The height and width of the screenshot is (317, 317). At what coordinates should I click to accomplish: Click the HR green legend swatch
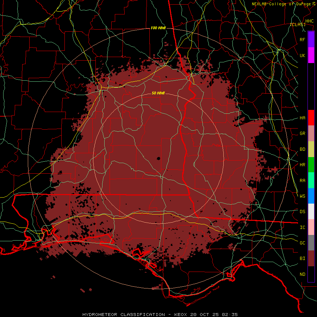311,165
